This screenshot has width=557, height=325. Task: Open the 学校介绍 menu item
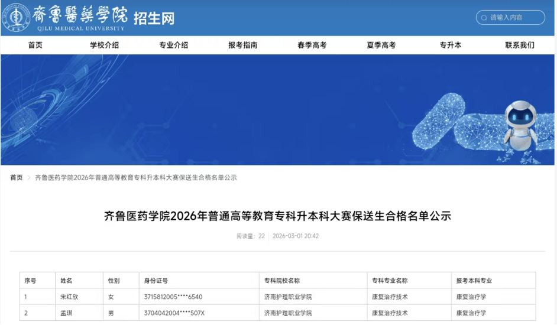105,45
